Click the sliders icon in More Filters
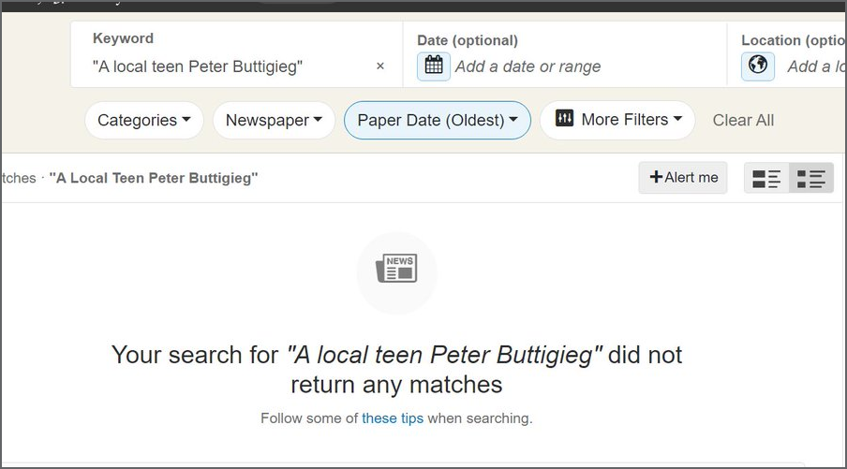Viewport: 847px width, 469px height. coord(564,118)
